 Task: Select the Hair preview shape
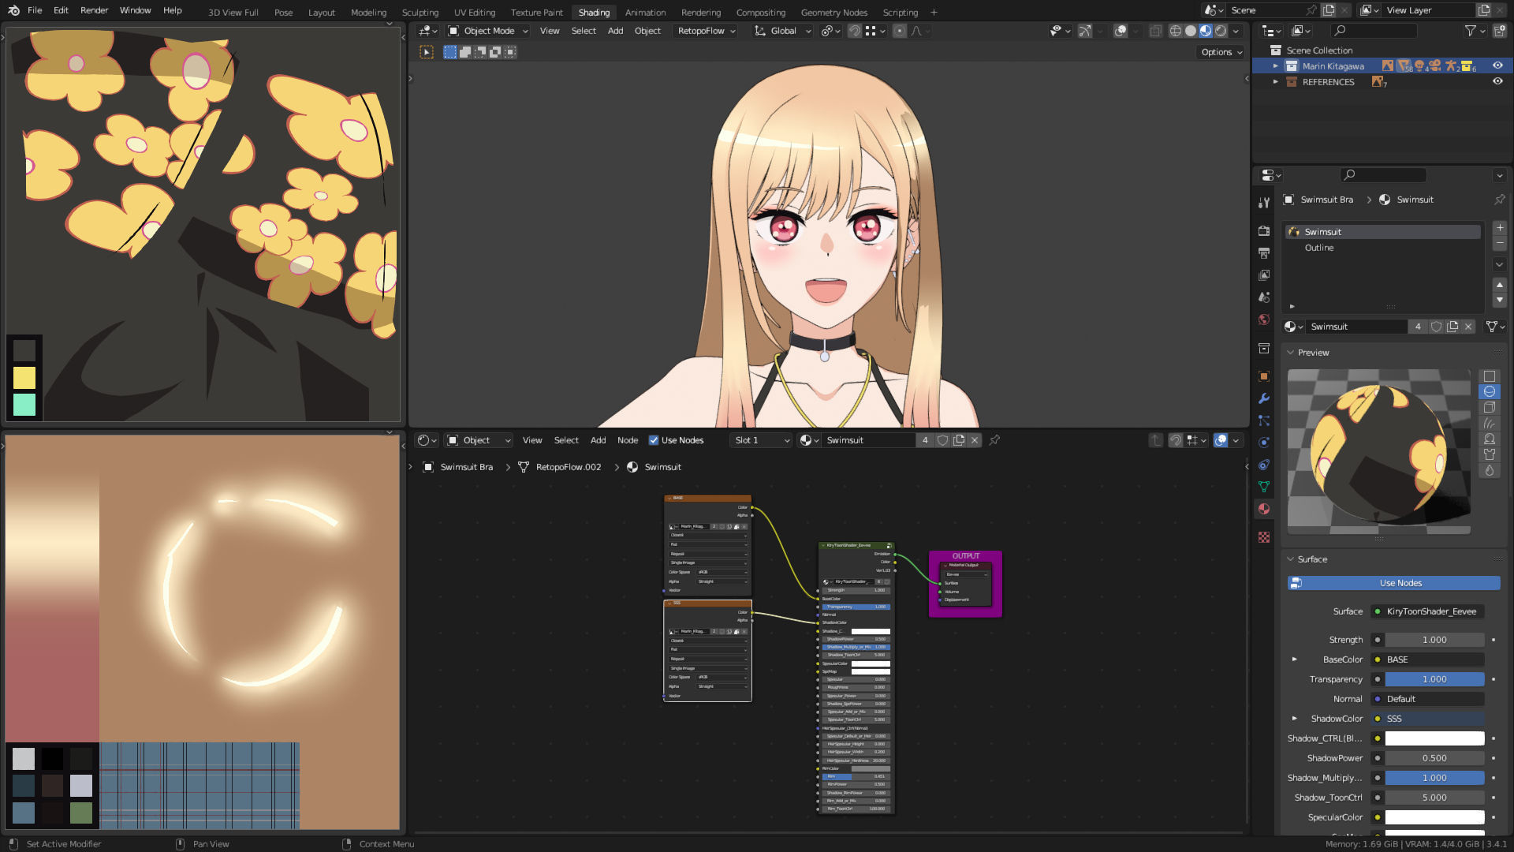pos(1490,424)
